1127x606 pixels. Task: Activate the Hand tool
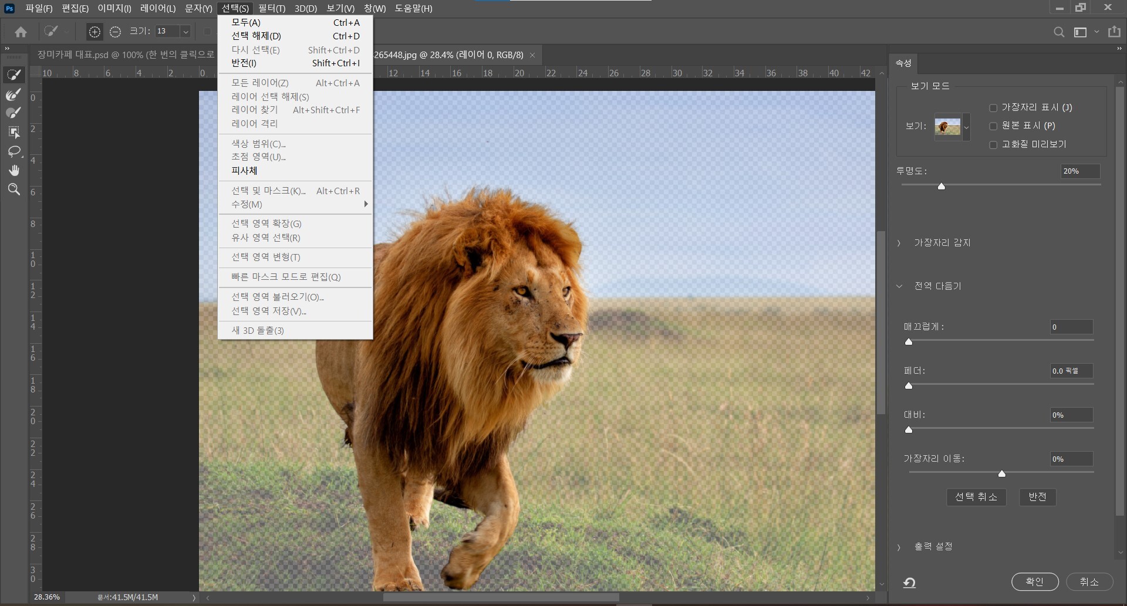pyautogui.click(x=14, y=170)
